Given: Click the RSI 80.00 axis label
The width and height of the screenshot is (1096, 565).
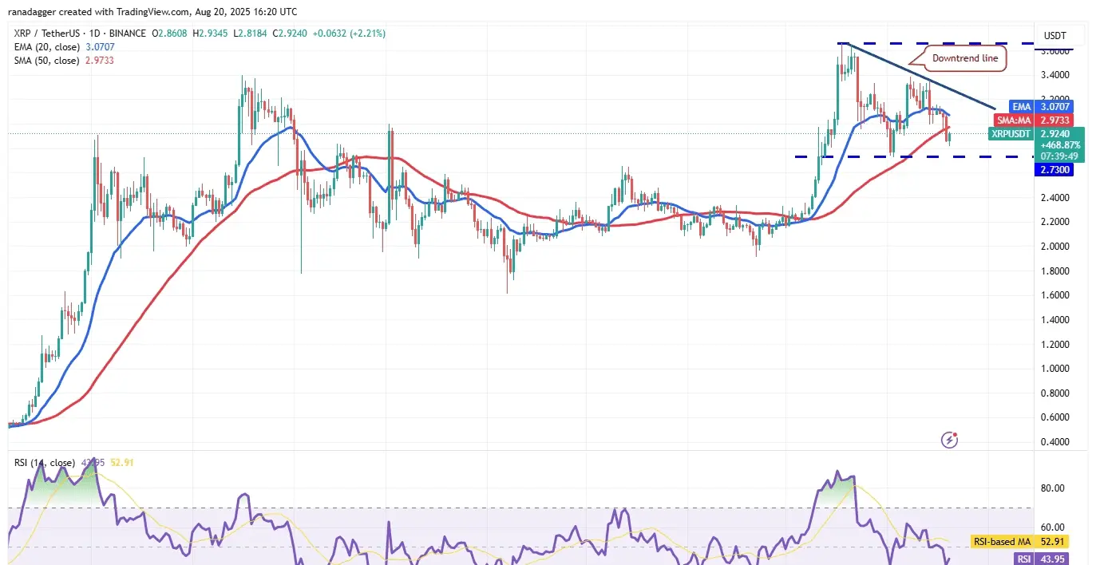Looking at the screenshot, I should tap(1053, 488).
